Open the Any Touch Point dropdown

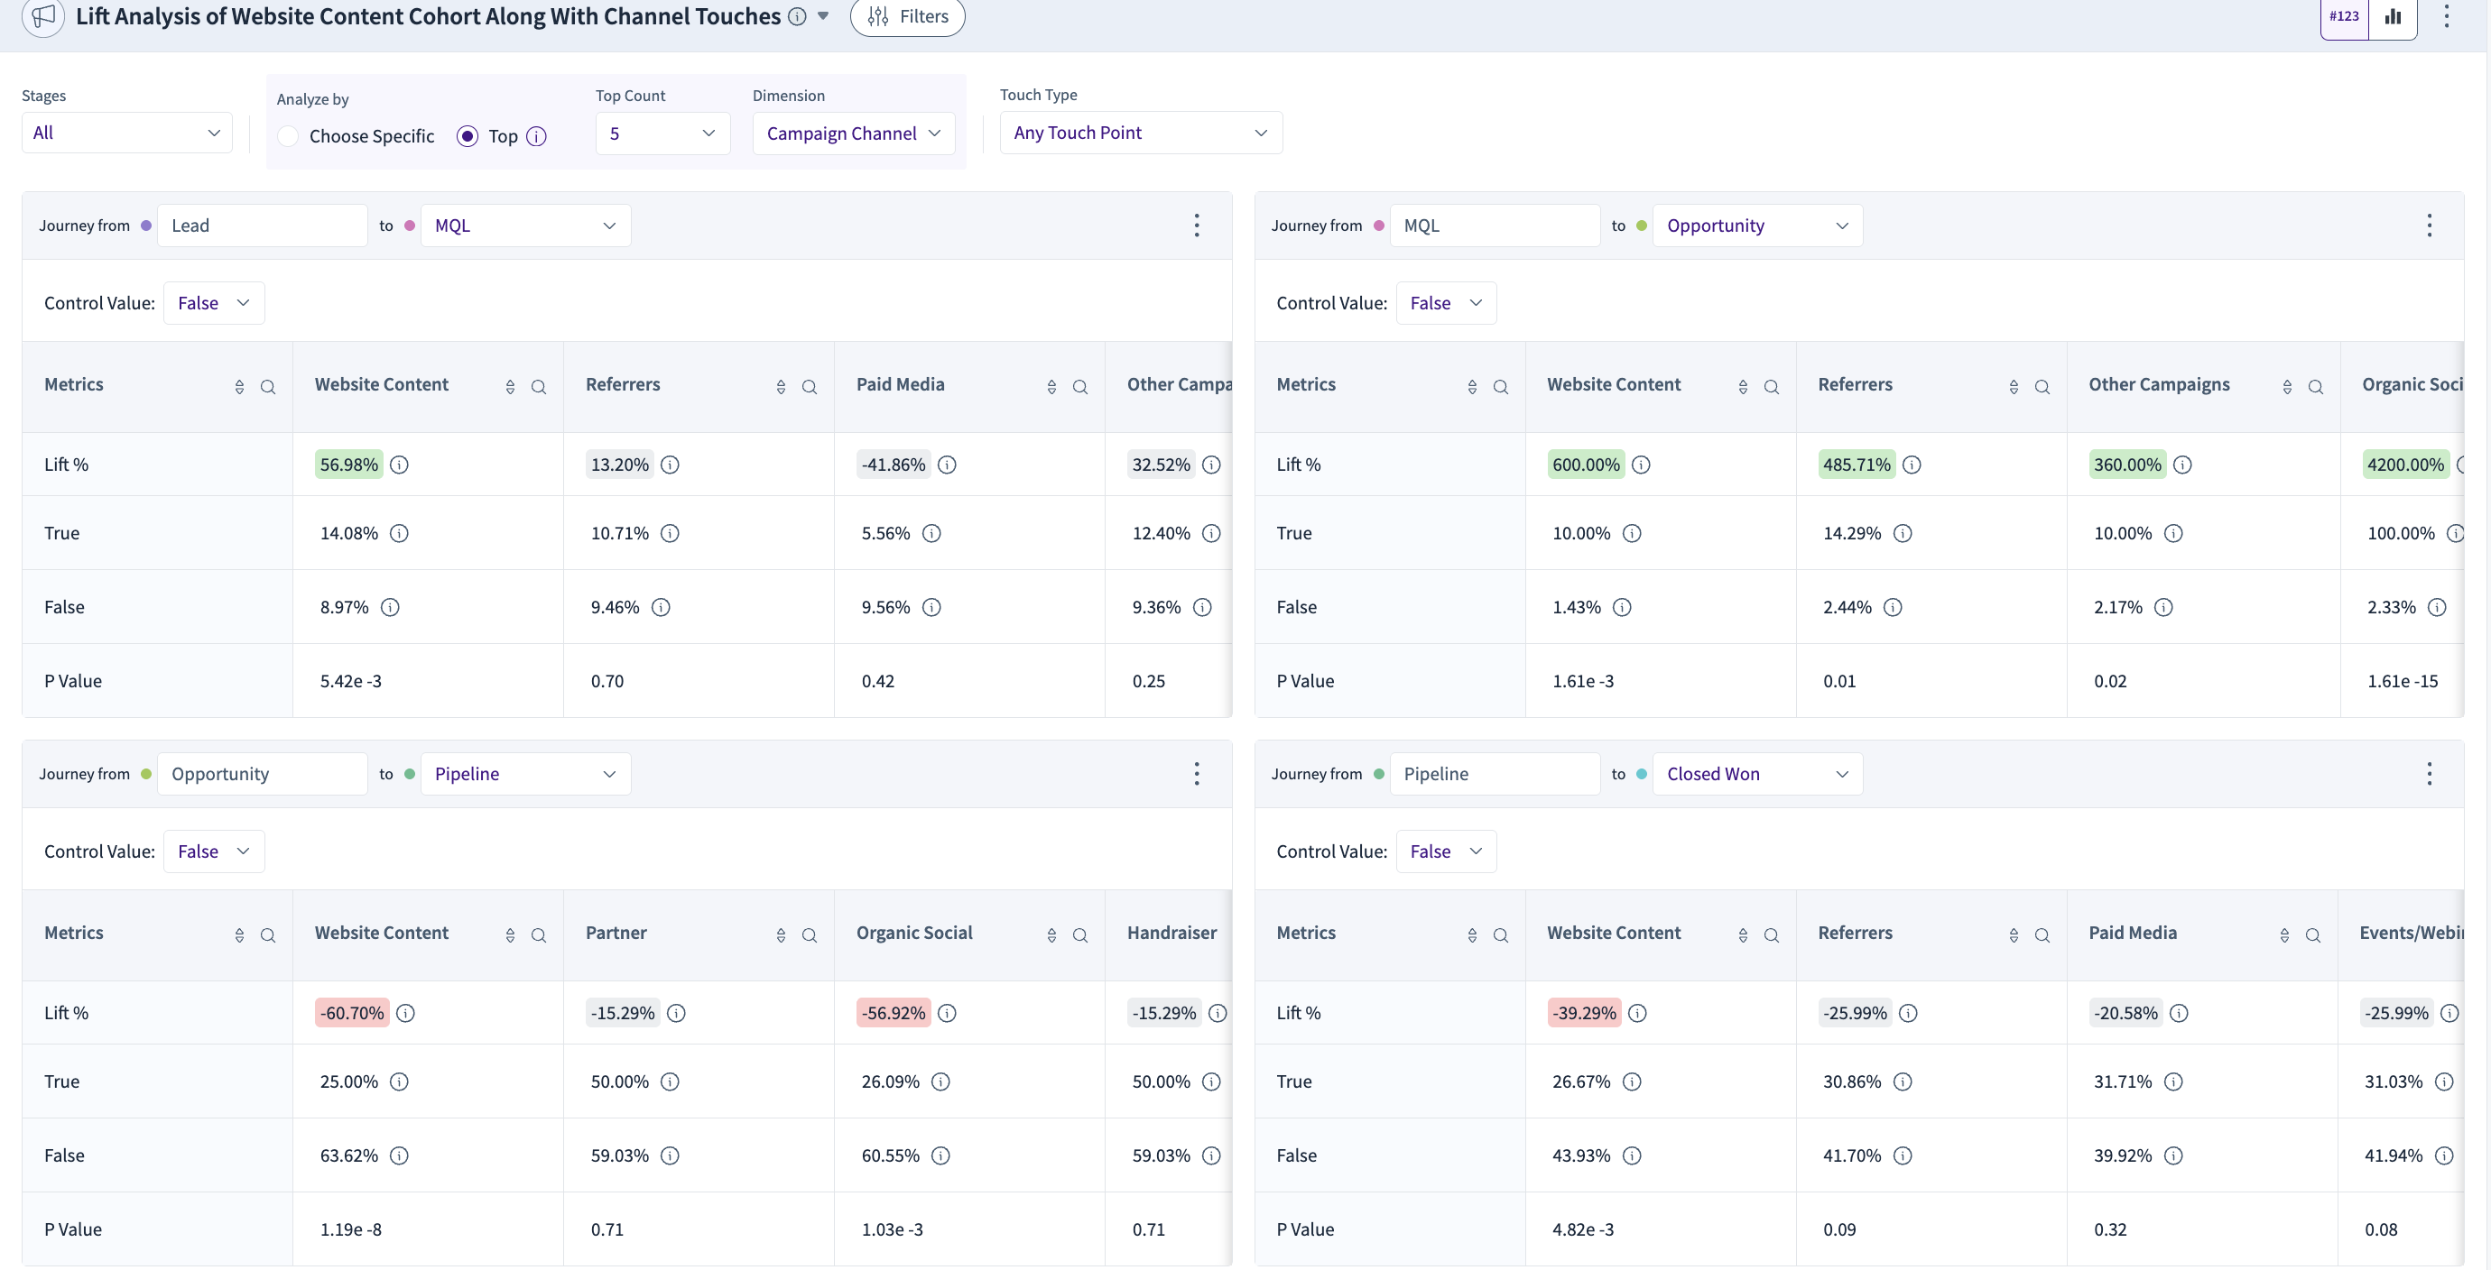(x=1140, y=133)
